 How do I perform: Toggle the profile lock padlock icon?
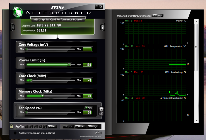pos(12,126)
